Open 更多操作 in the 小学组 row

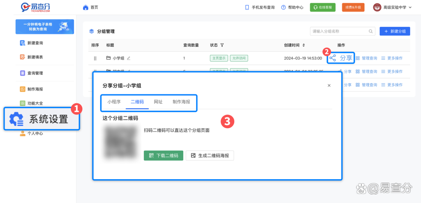coord(392,58)
